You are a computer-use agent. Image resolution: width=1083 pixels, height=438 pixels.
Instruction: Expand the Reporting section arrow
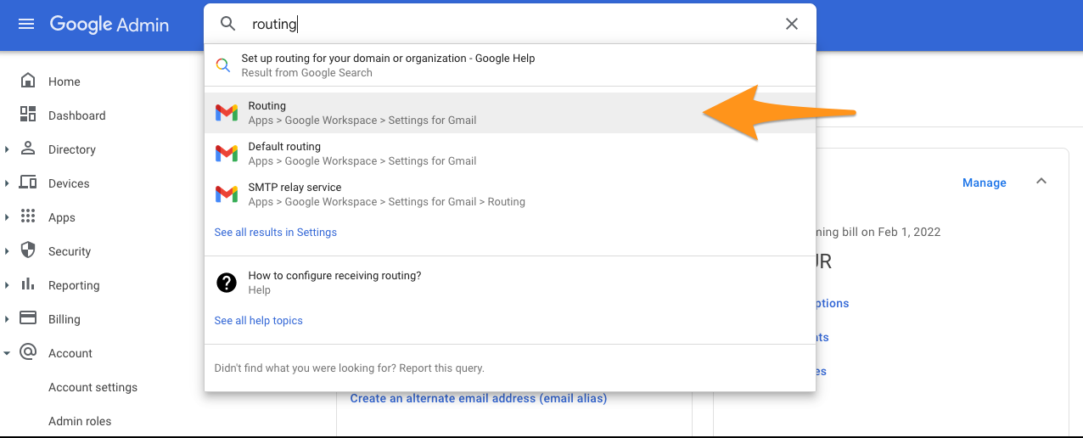(7, 285)
